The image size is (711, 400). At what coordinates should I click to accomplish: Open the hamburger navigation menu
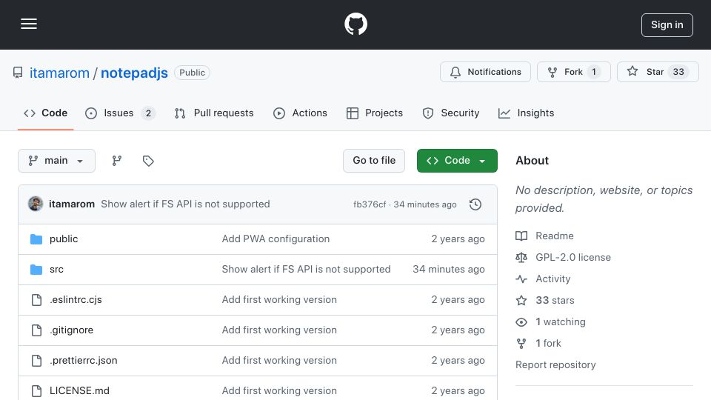(x=29, y=24)
